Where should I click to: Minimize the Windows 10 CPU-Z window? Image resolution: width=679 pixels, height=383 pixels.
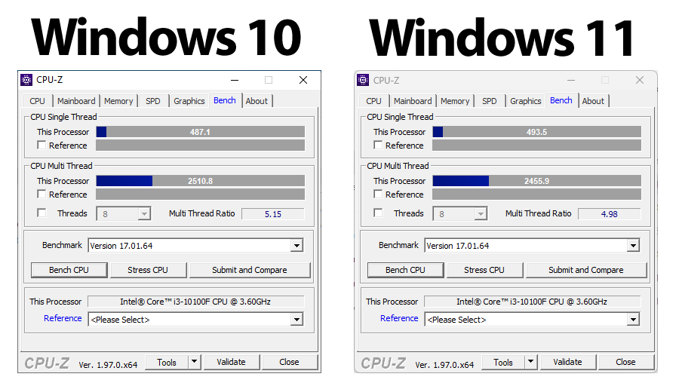[x=235, y=80]
